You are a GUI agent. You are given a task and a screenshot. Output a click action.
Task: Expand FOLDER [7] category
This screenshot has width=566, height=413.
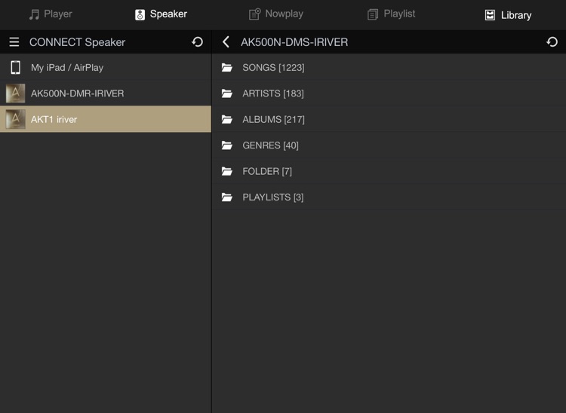[x=266, y=171]
